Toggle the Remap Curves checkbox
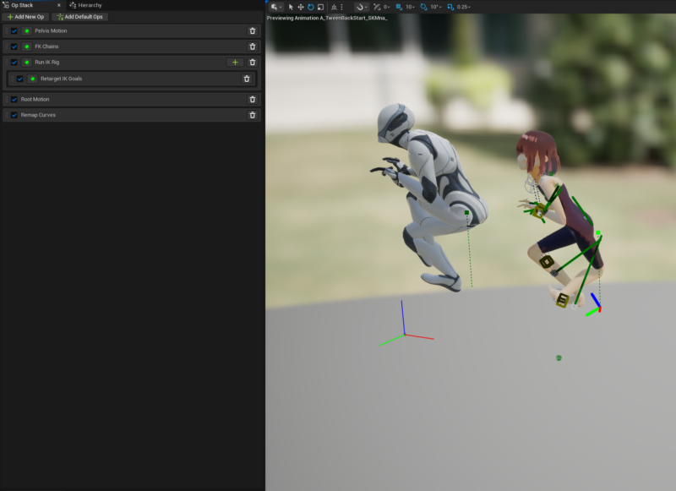This screenshot has width=676, height=491. tap(14, 115)
